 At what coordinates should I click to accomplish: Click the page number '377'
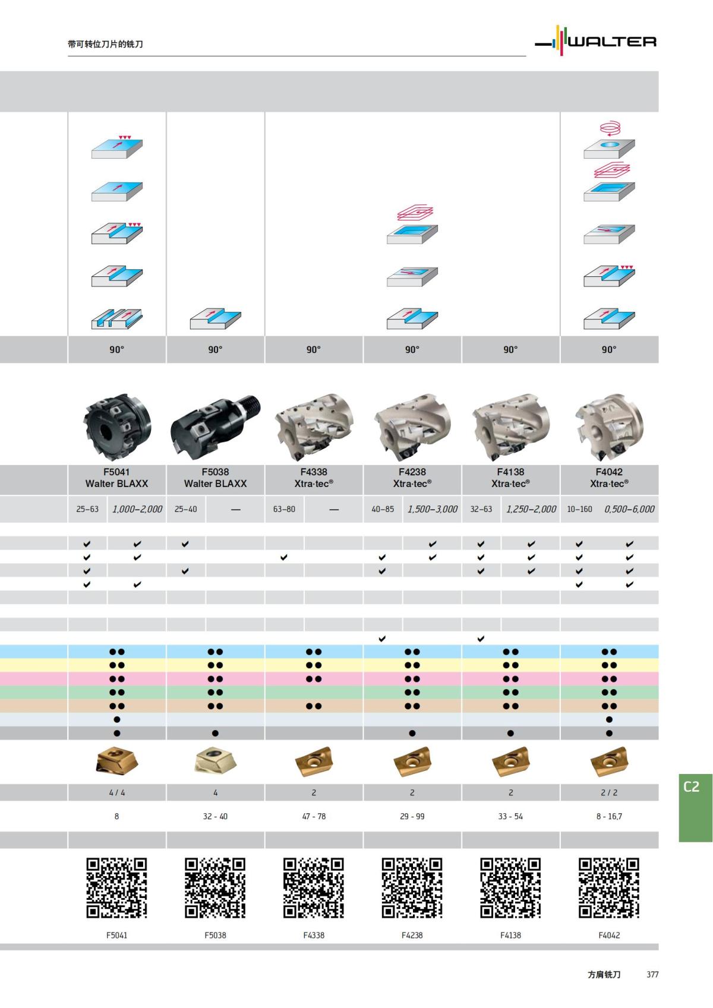(x=652, y=974)
